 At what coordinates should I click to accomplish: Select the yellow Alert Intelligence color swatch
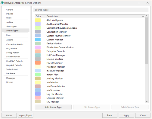[38, 20]
